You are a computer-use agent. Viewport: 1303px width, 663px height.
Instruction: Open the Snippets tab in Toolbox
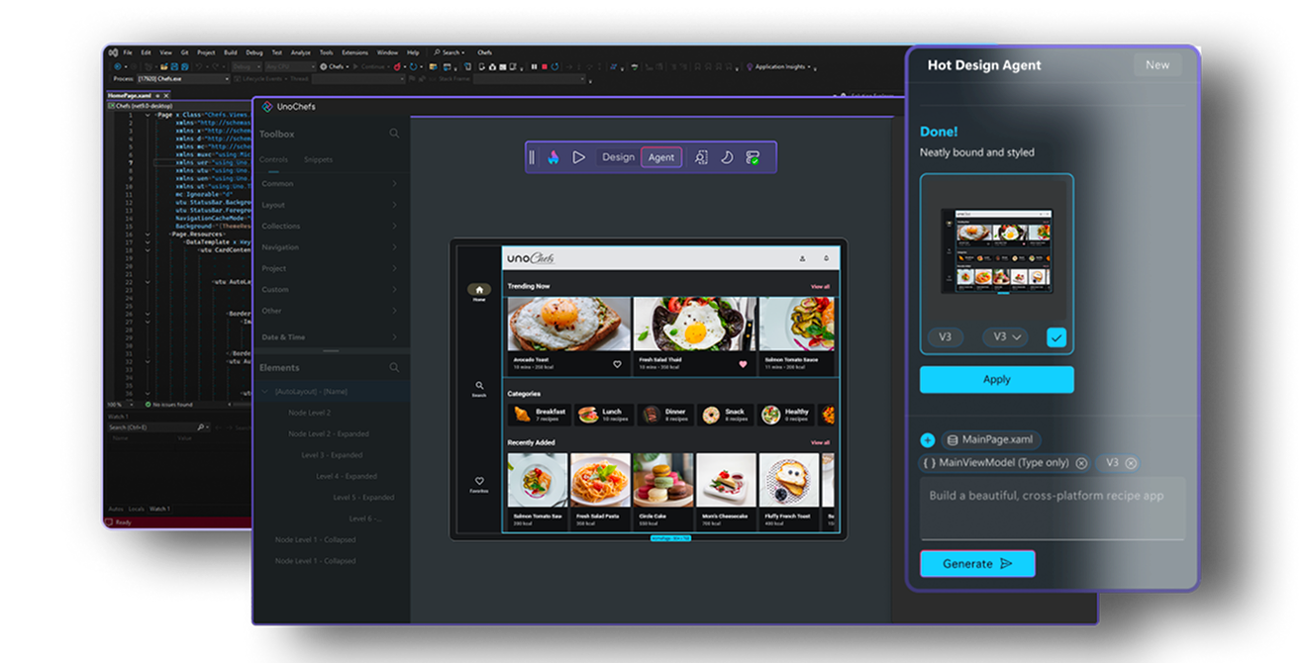(x=318, y=159)
